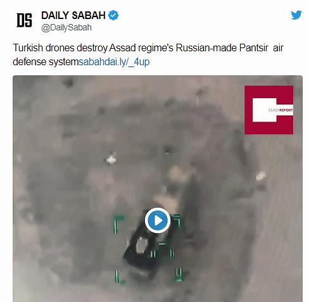This screenshot has height=302, width=309.
Task: Click the words defense system in tweet
Action: pyautogui.click(x=46, y=62)
